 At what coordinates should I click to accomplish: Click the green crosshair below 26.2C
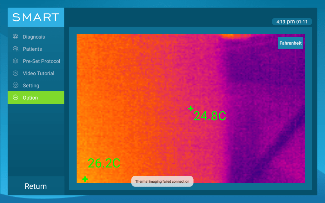click(x=85, y=179)
